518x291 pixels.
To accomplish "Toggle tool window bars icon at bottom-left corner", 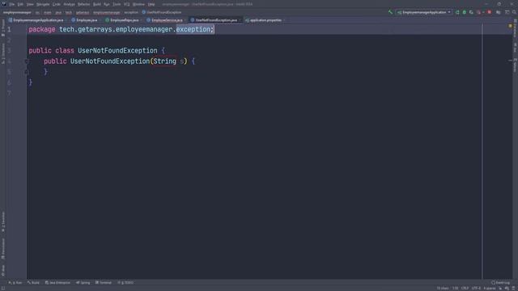I will 3,289.
